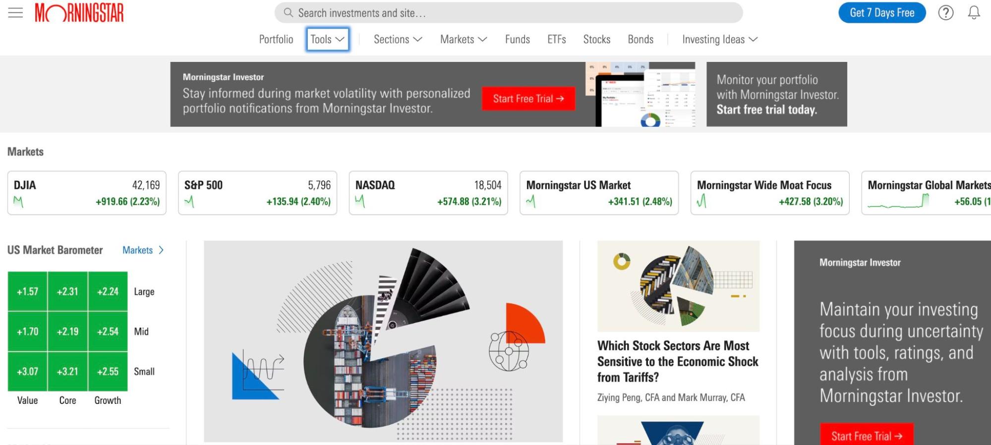Select Large Value barometer cell +1.57
This screenshot has width=991, height=445.
27,291
